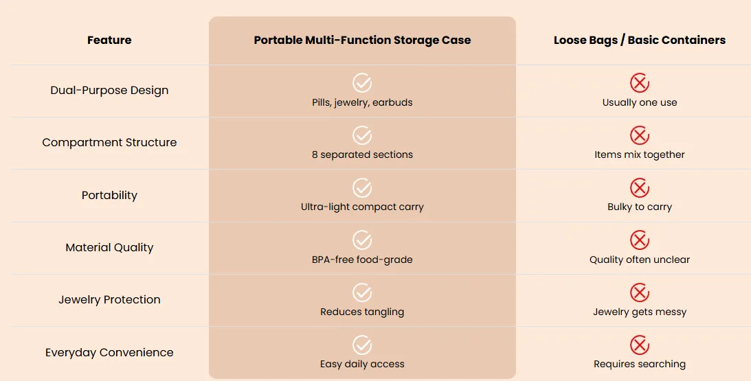Click the checkmark above 8 separated sections
This screenshot has width=751, height=381.
point(362,135)
